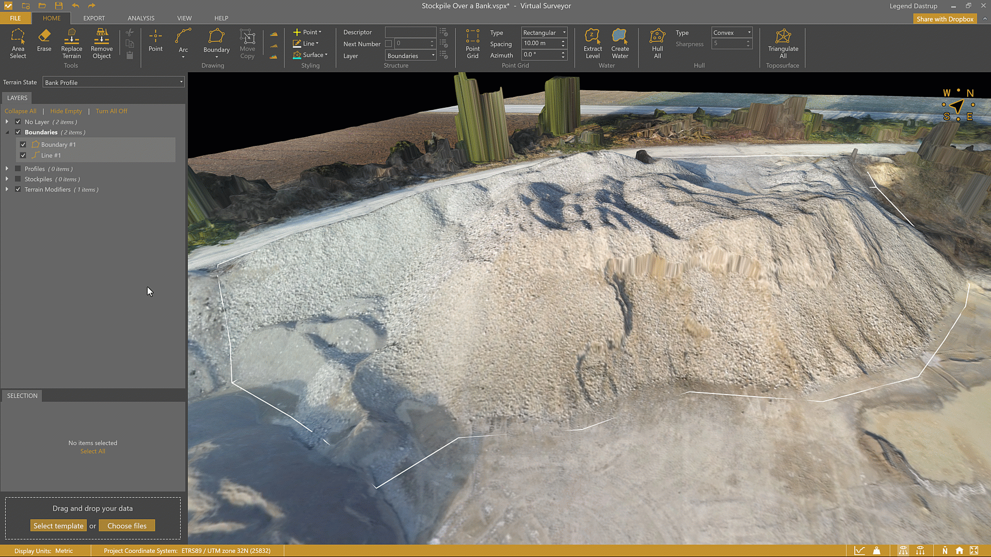Click the Descriptor input field

point(410,32)
